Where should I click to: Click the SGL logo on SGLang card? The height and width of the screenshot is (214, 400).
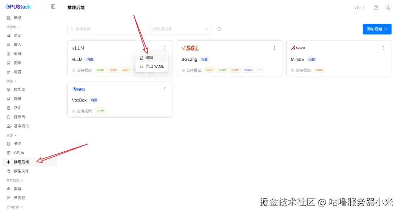(190, 48)
